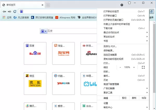
Task: Open the 当当 speed dial tile
Action: coord(89,106)
